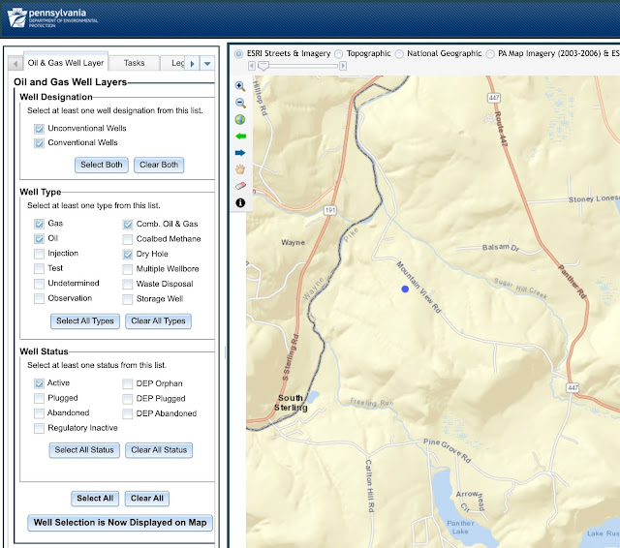The height and width of the screenshot is (548, 620).
Task: Click the Clear Both button
Action: tap(159, 165)
